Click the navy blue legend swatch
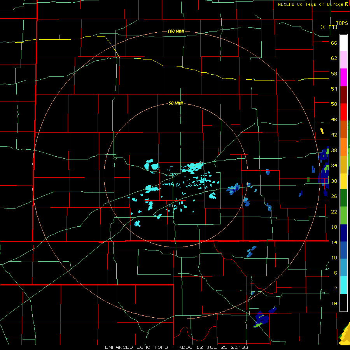The image size is (350, 350). 343,233
